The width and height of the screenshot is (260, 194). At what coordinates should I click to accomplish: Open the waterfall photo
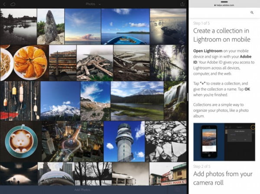click(175, 101)
